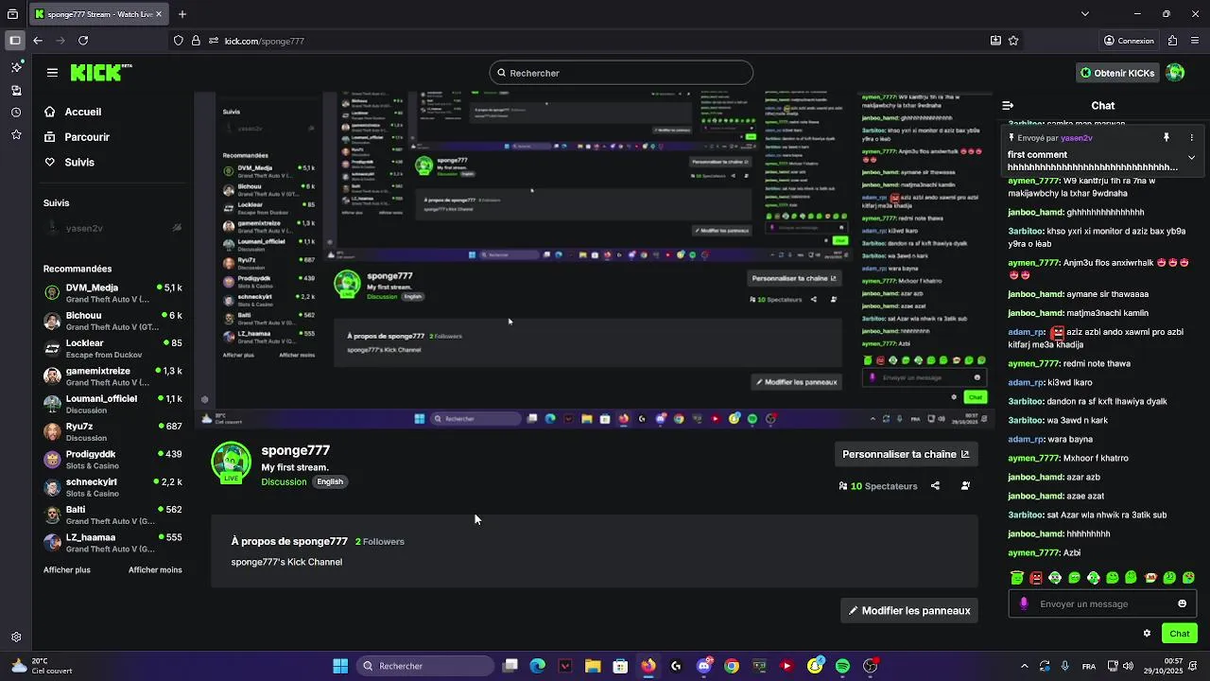This screenshot has height=681, width=1210.
Task: Open Windows Start menu
Action: tap(340, 666)
